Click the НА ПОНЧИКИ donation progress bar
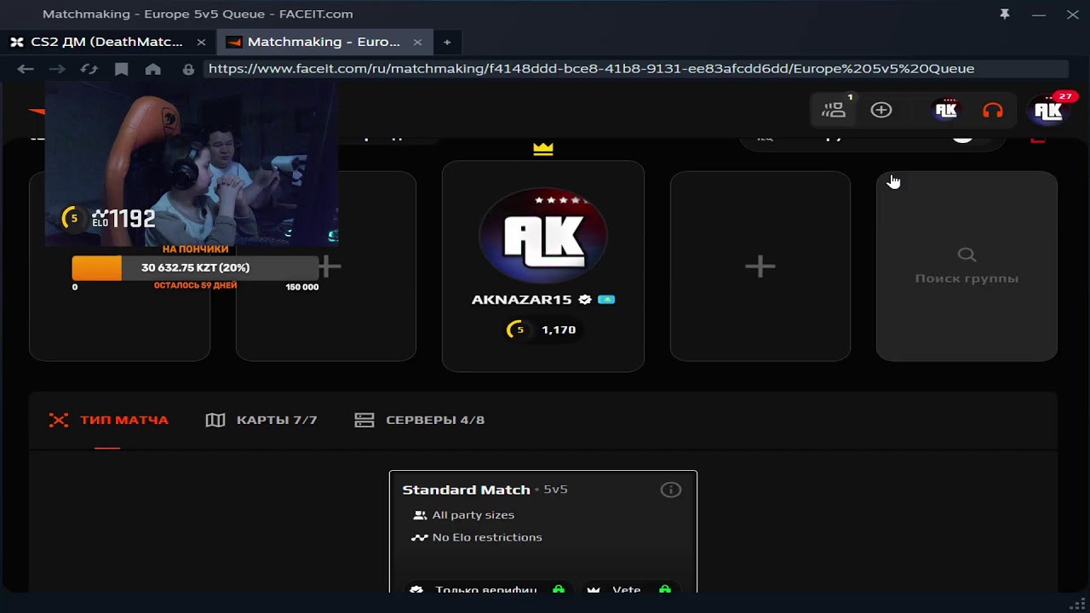The width and height of the screenshot is (1090, 613). tap(195, 267)
